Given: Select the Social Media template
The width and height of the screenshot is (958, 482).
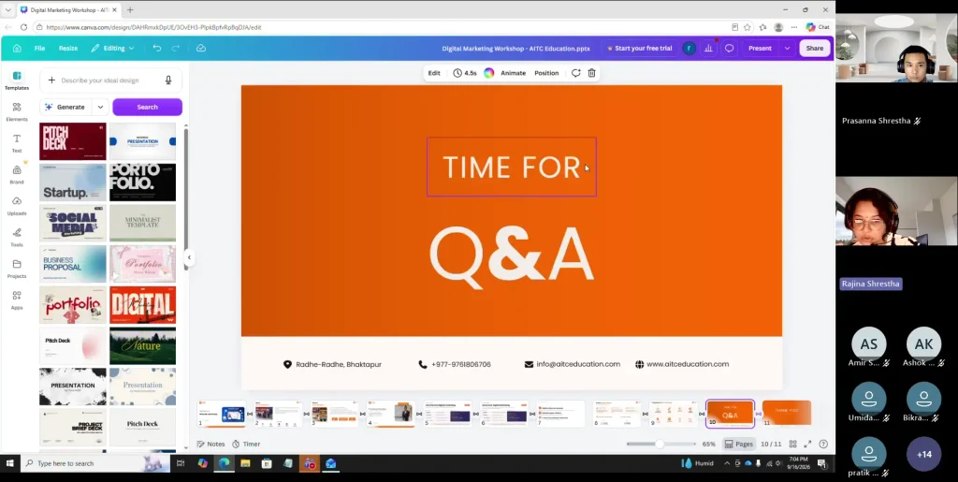Looking at the screenshot, I should pyautogui.click(x=73, y=223).
